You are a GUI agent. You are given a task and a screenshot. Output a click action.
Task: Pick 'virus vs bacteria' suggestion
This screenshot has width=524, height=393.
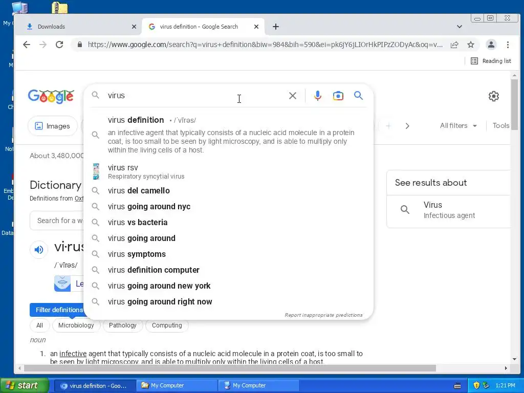tap(228, 223)
